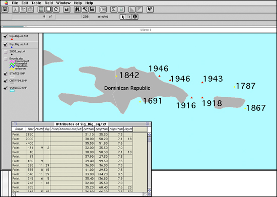Click the Magnitude column header
Viewport: 277px width, 197px height.
[x=116, y=129]
